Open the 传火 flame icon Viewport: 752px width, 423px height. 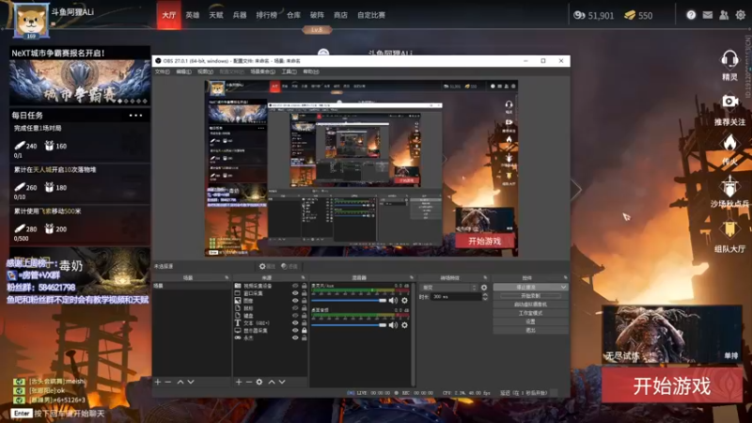[729, 143]
